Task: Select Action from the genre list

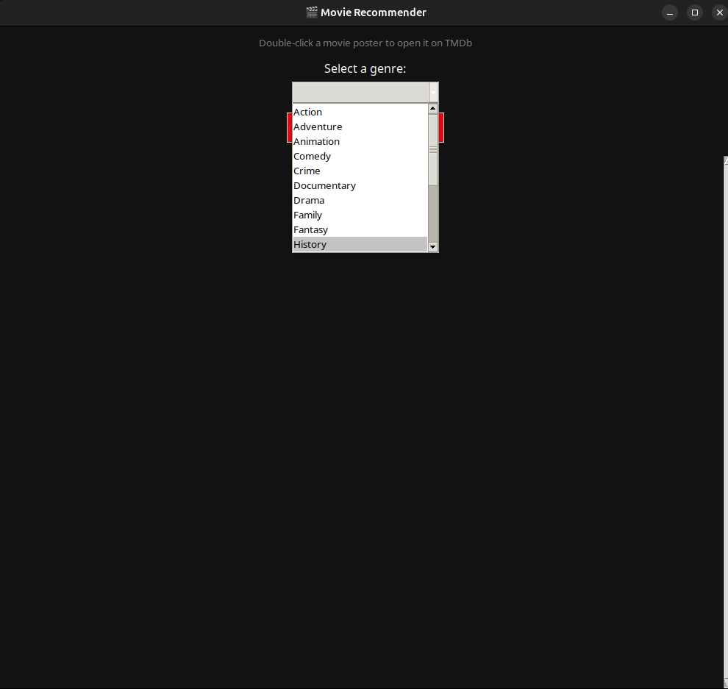Action: point(360,112)
